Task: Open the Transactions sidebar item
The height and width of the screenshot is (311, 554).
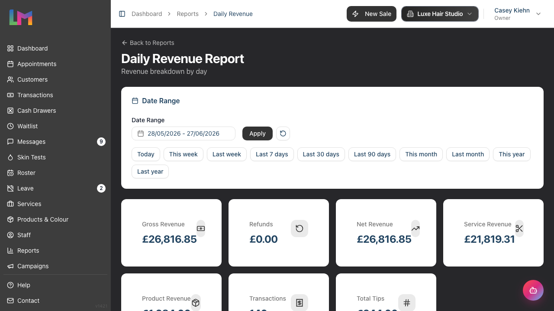Action: [55, 95]
